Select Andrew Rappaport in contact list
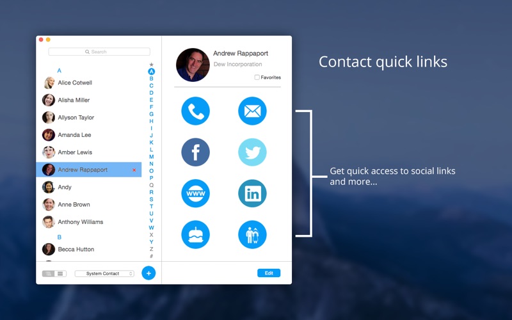 tap(89, 170)
